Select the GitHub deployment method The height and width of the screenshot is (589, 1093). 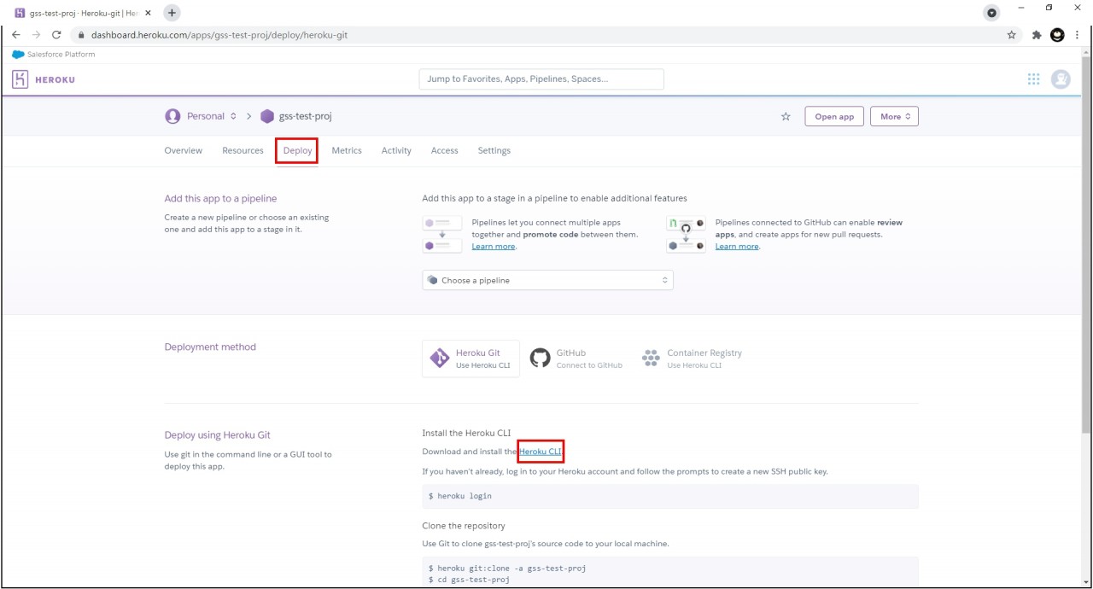pos(576,359)
